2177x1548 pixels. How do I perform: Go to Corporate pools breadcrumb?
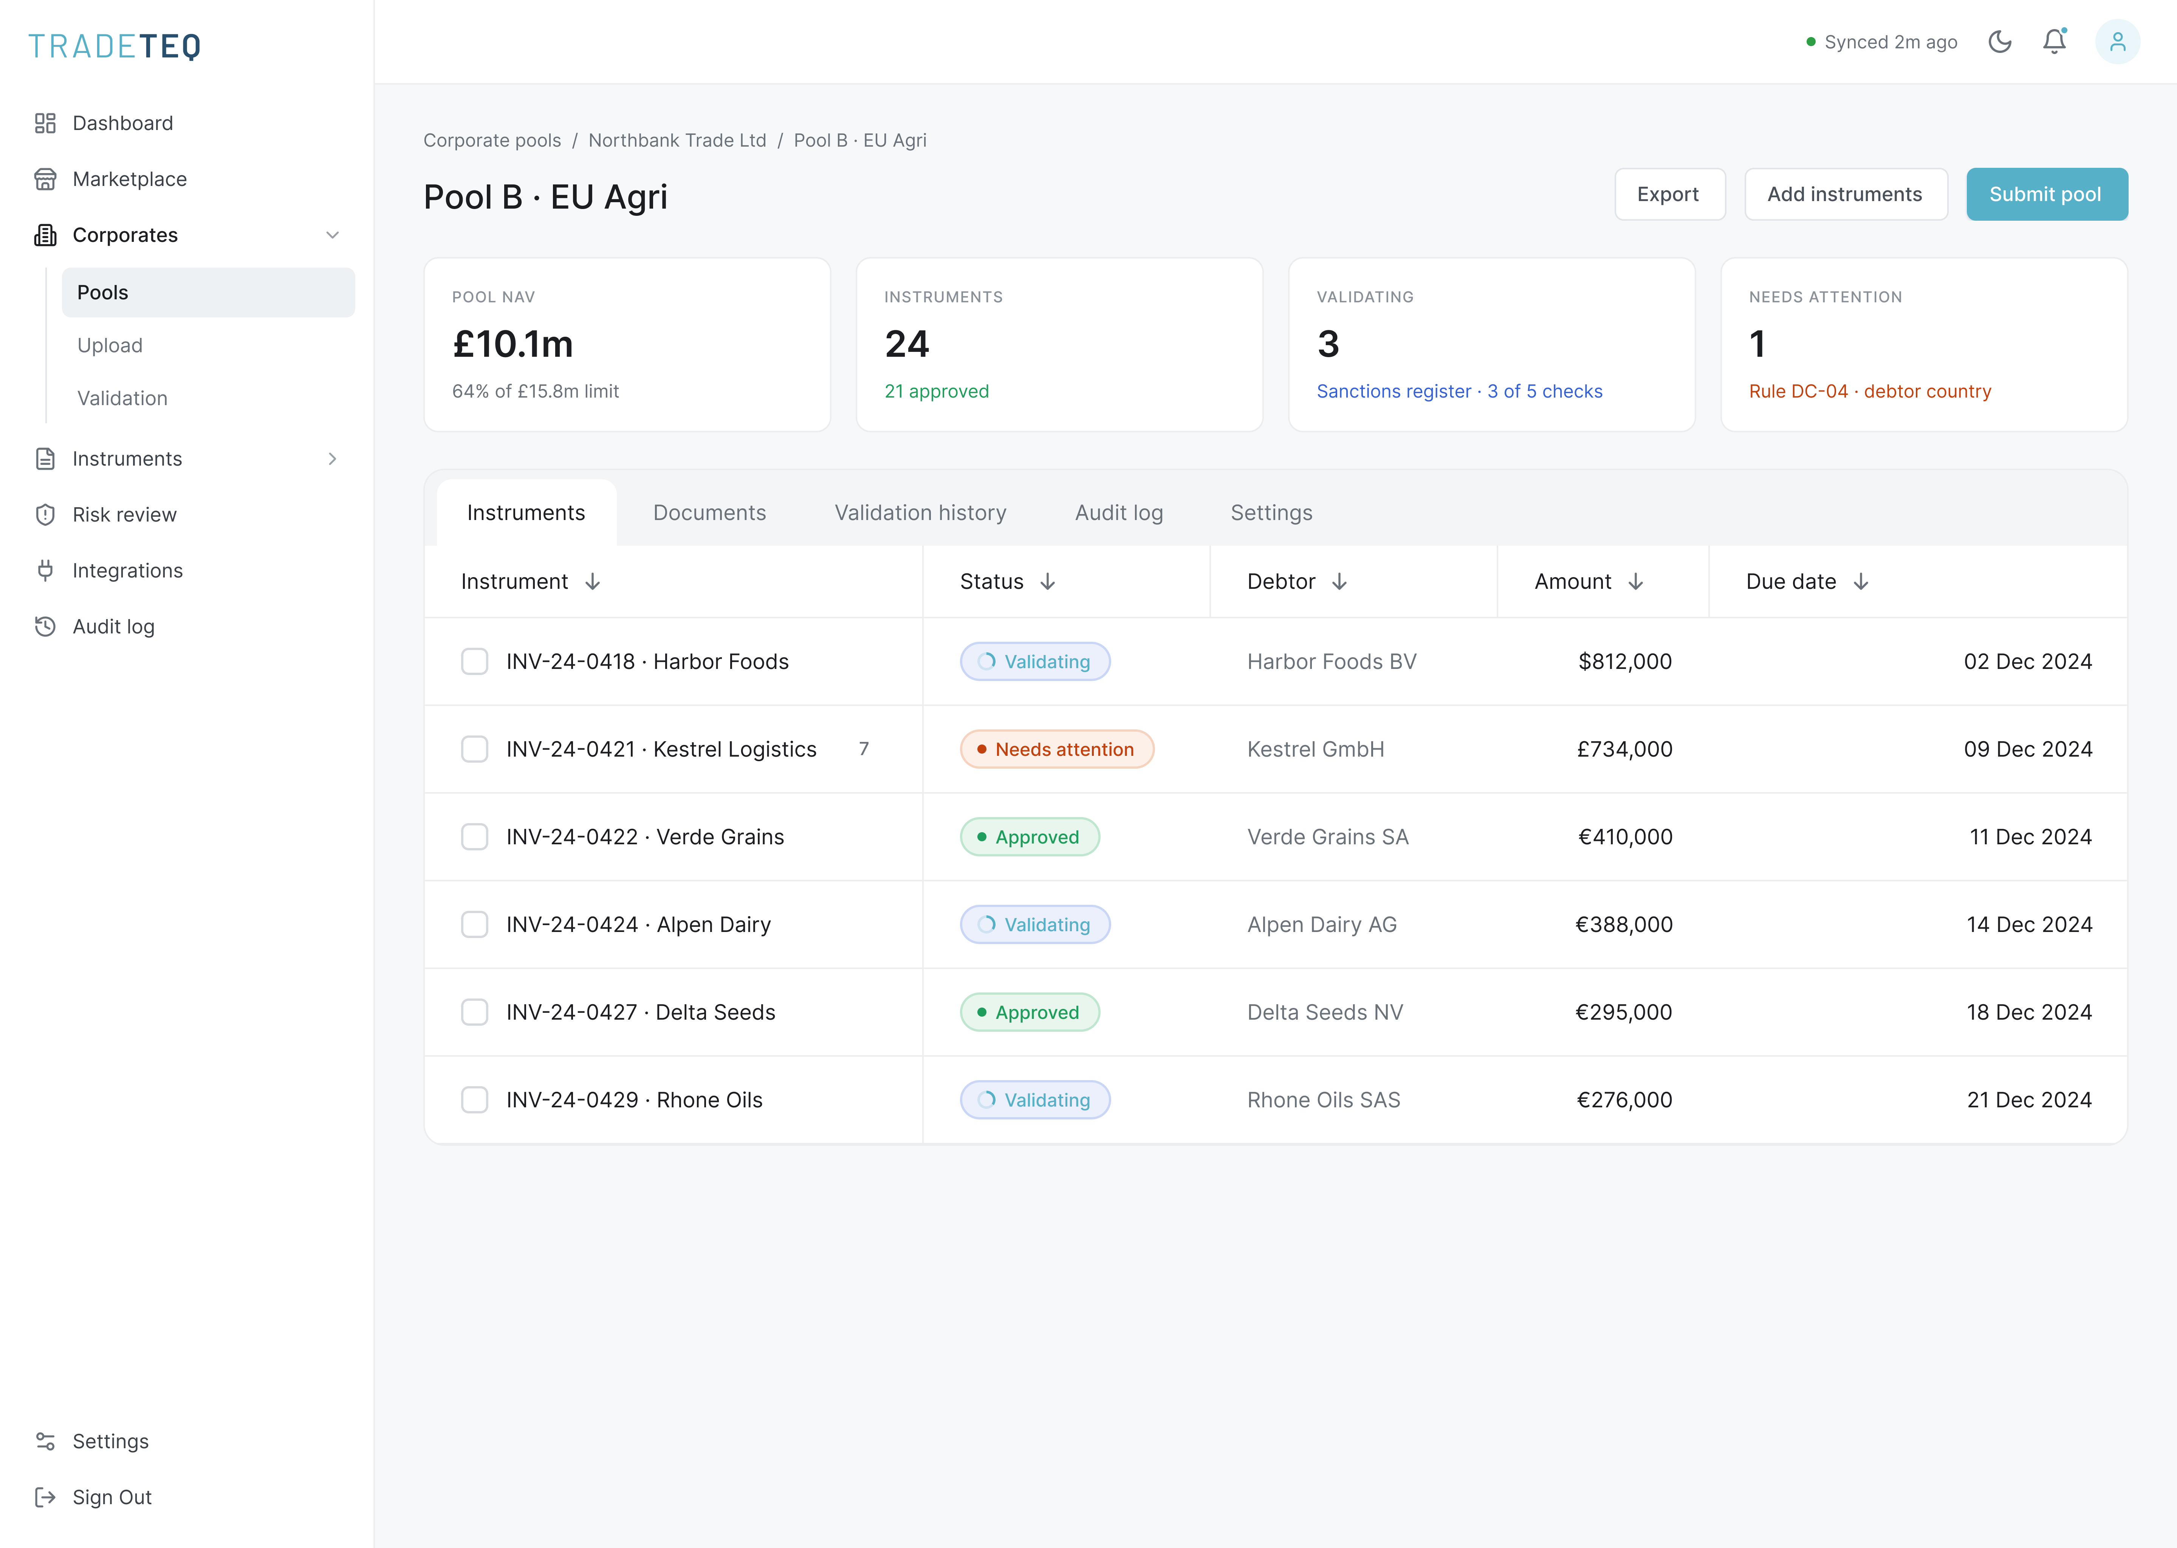click(492, 140)
